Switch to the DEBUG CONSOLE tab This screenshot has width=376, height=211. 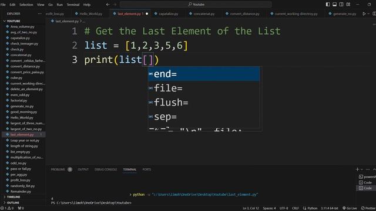(x=106, y=169)
